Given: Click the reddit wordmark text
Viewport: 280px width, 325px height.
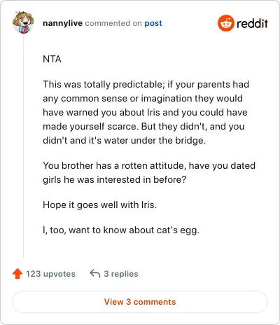Looking at the screenshot, I should (252, 24).
